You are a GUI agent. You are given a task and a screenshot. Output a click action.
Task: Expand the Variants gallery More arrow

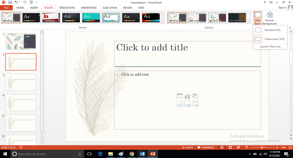(249, 22)
